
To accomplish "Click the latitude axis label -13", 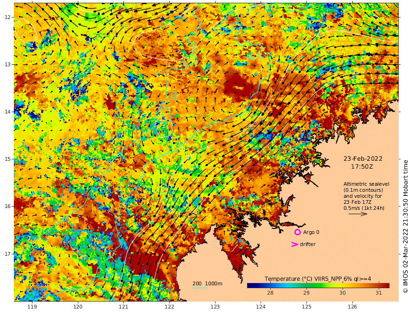I will pos(7,64).
